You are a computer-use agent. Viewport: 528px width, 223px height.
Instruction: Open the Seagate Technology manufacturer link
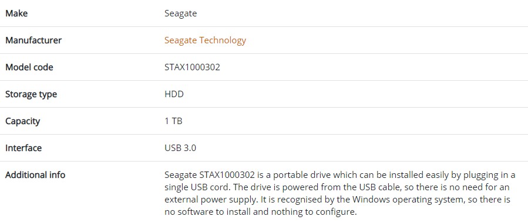point(205,40)
